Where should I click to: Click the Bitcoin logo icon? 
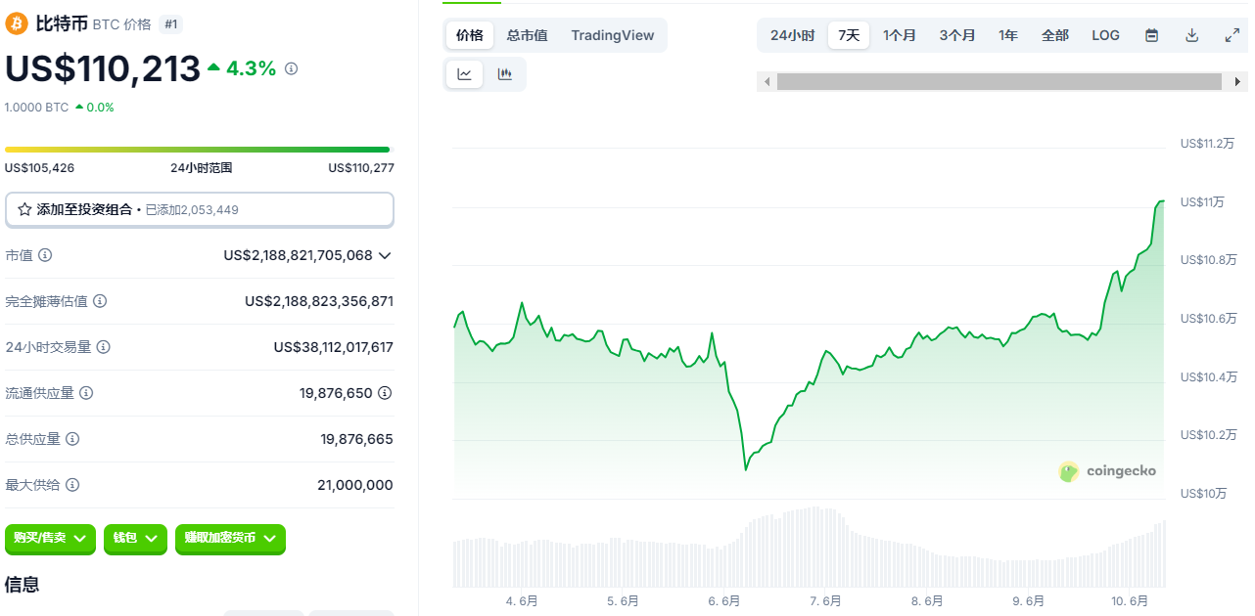tap(17, 23)
